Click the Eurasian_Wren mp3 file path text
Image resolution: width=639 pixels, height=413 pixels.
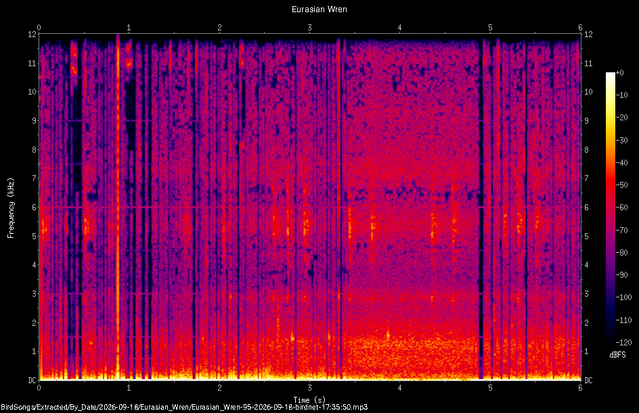(x=184, y=407)
